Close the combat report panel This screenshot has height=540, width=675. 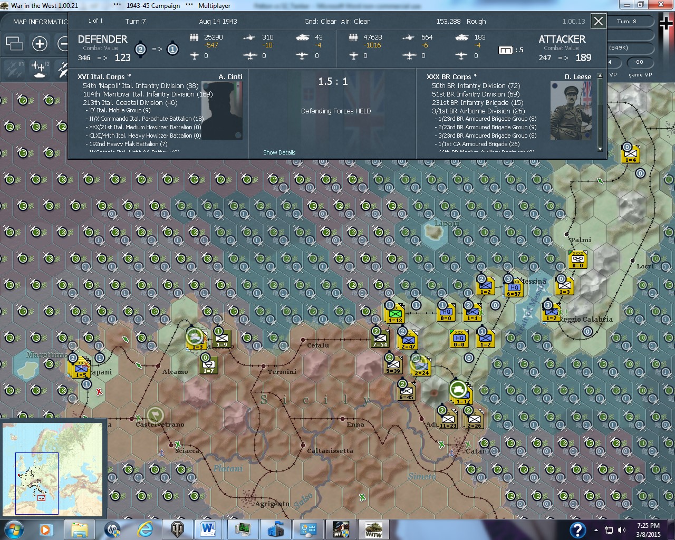pos(599,21)
